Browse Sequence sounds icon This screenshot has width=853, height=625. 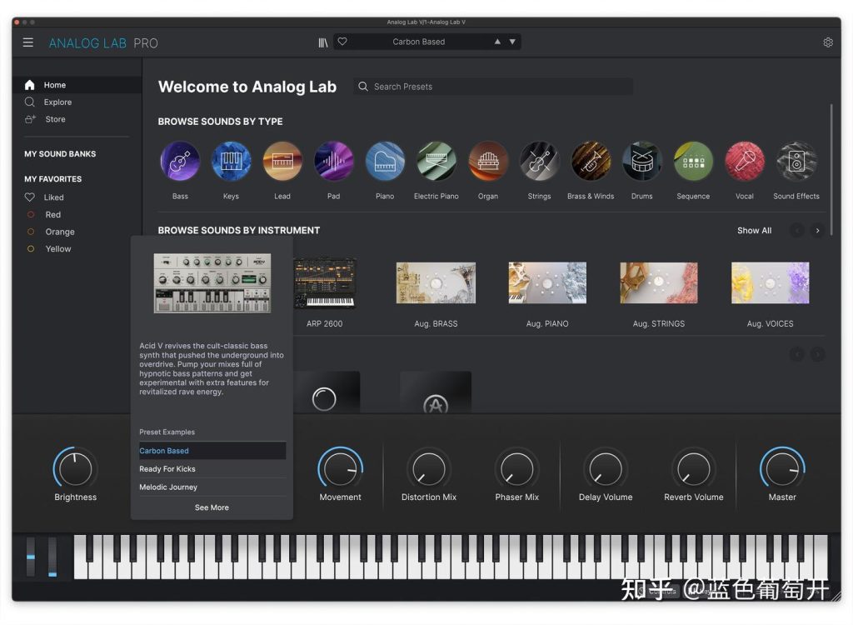(x=693, y=161)
